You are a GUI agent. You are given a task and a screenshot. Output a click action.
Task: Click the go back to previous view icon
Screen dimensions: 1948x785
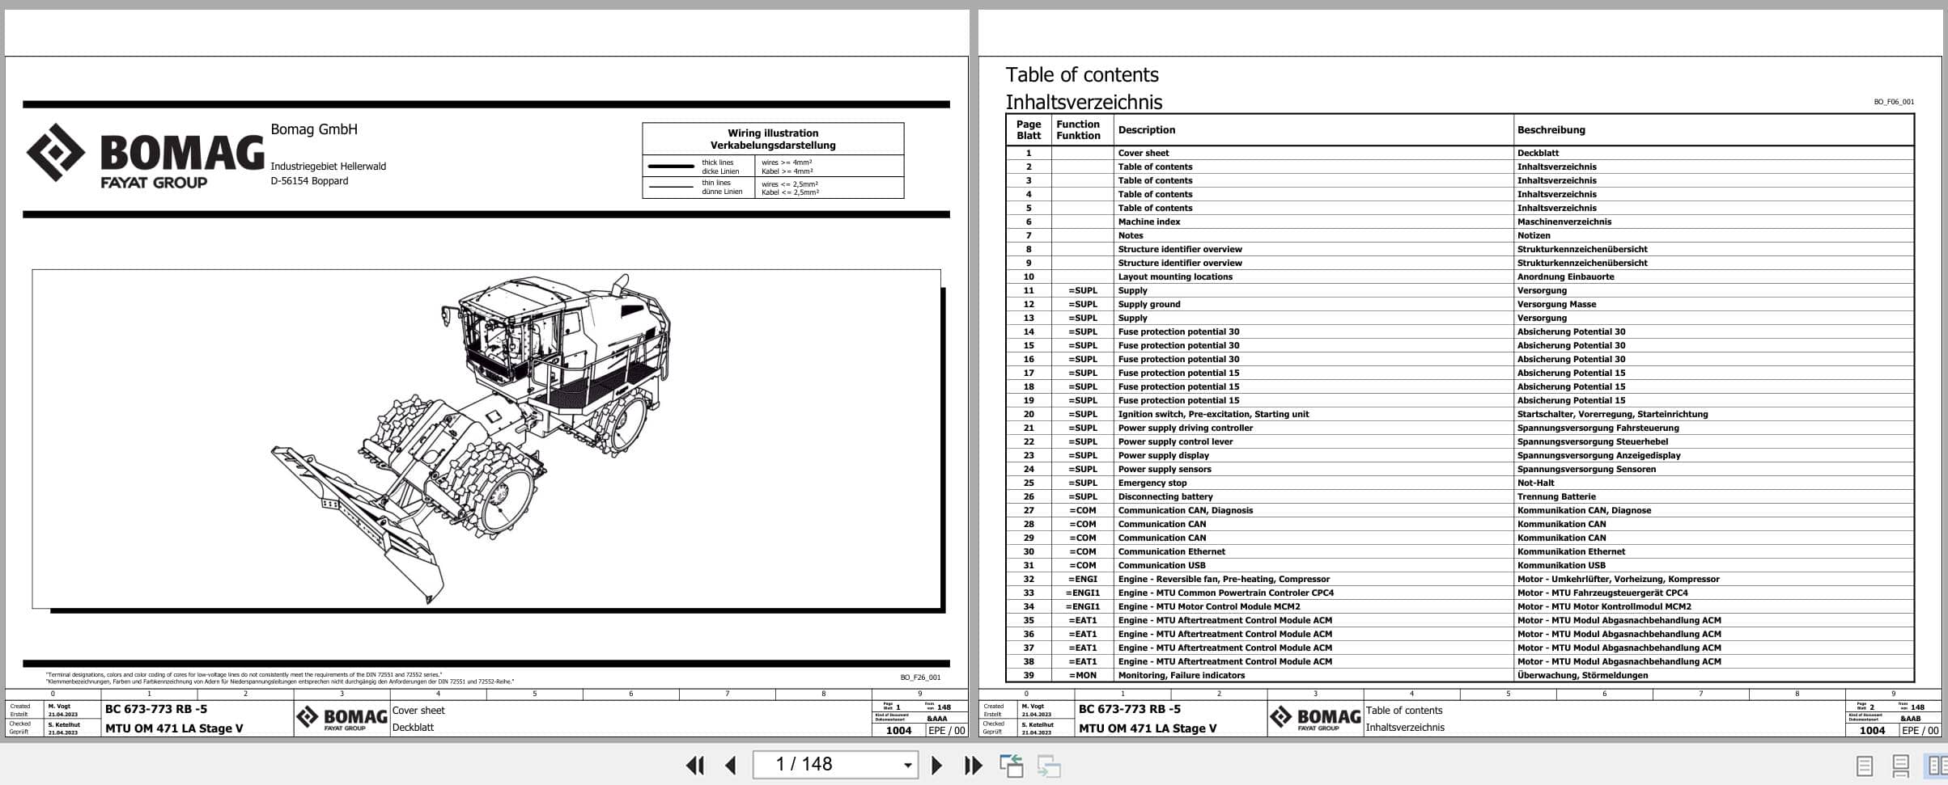click(x=1011, y=765)
